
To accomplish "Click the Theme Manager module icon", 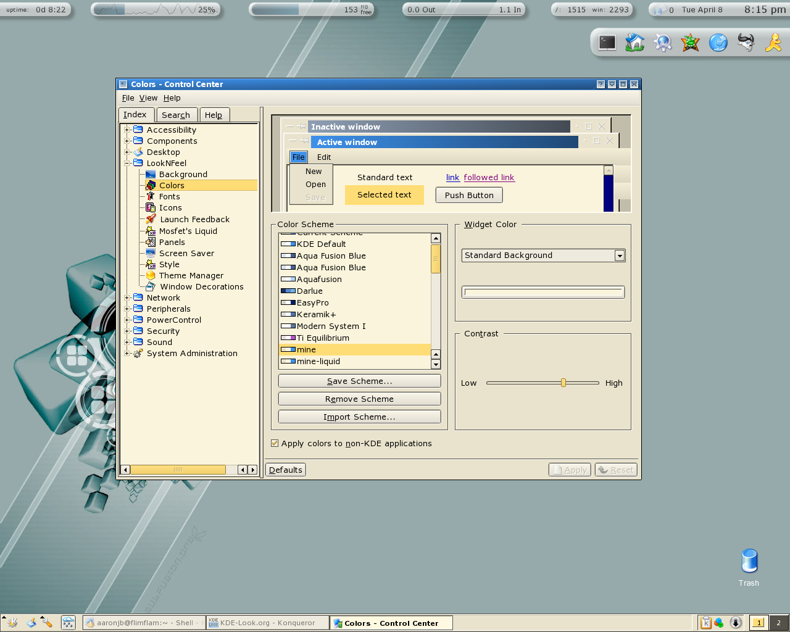I will 151,275.
